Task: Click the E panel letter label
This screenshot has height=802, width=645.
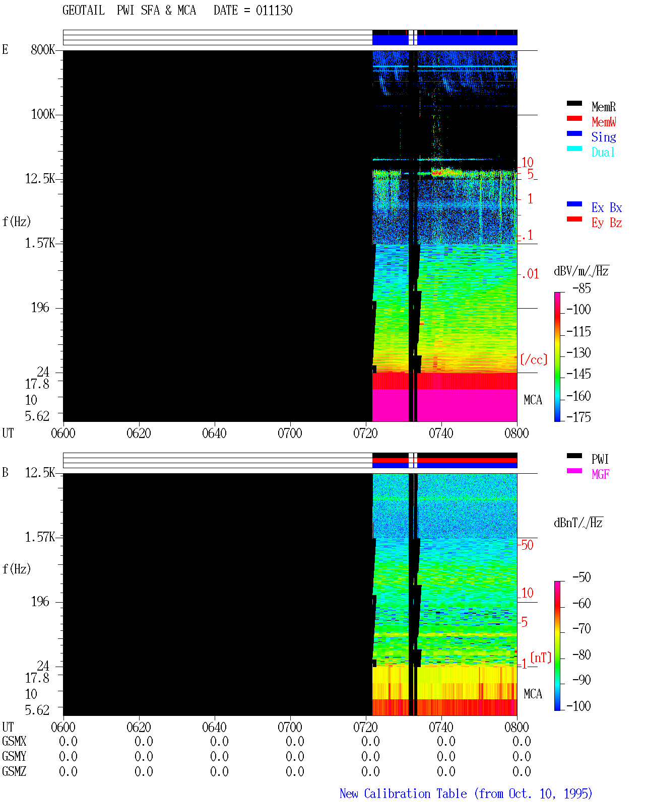Action: pos(6,49)
